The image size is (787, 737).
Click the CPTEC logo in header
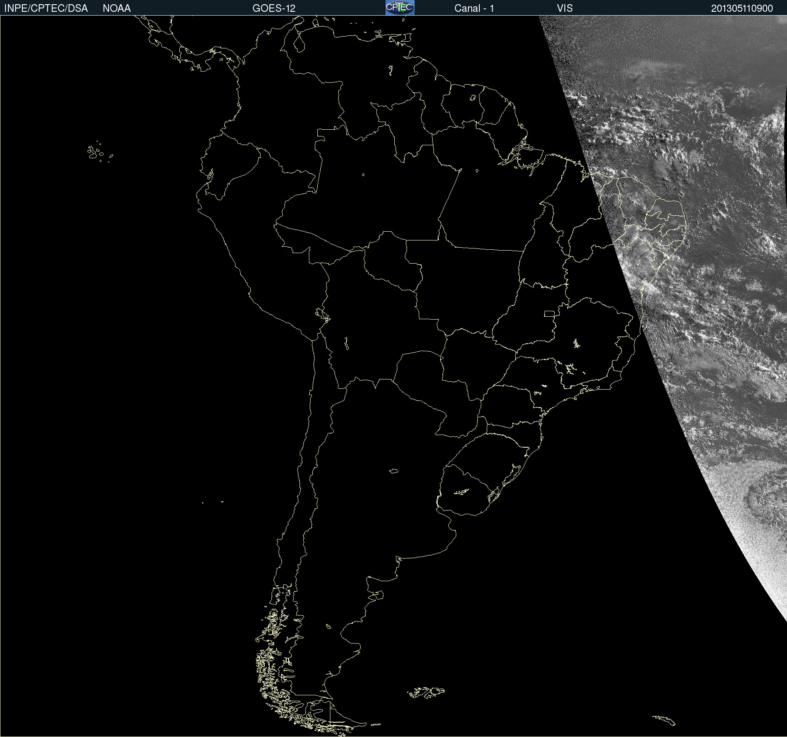pos(400,8)
